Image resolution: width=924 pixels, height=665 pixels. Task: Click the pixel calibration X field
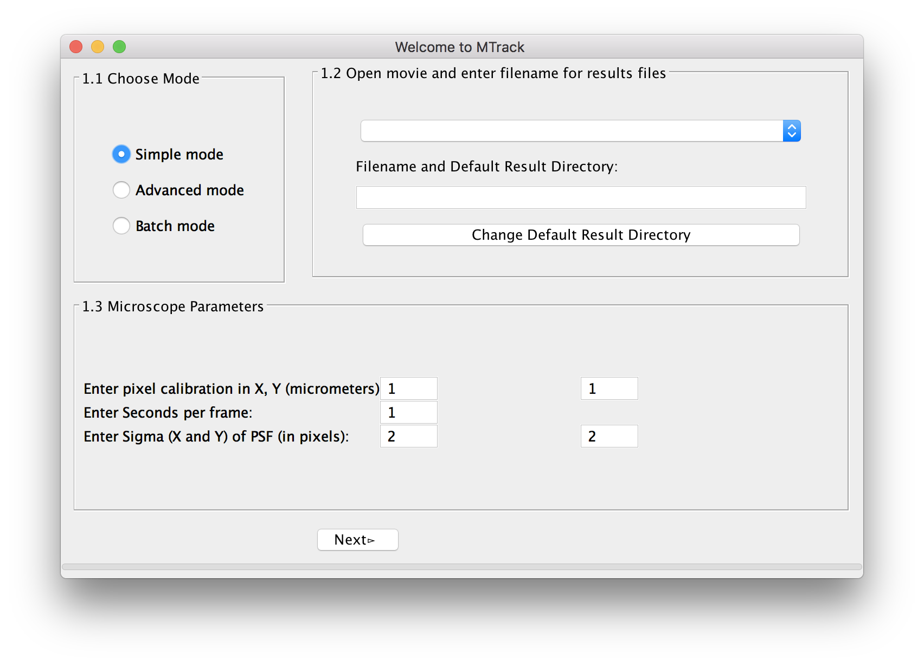[409, 388]
